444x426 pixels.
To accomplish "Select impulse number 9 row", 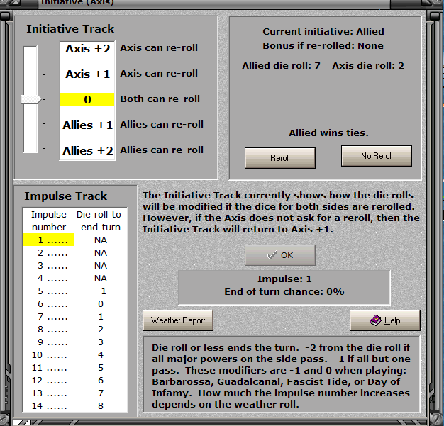I will [75, 342].
